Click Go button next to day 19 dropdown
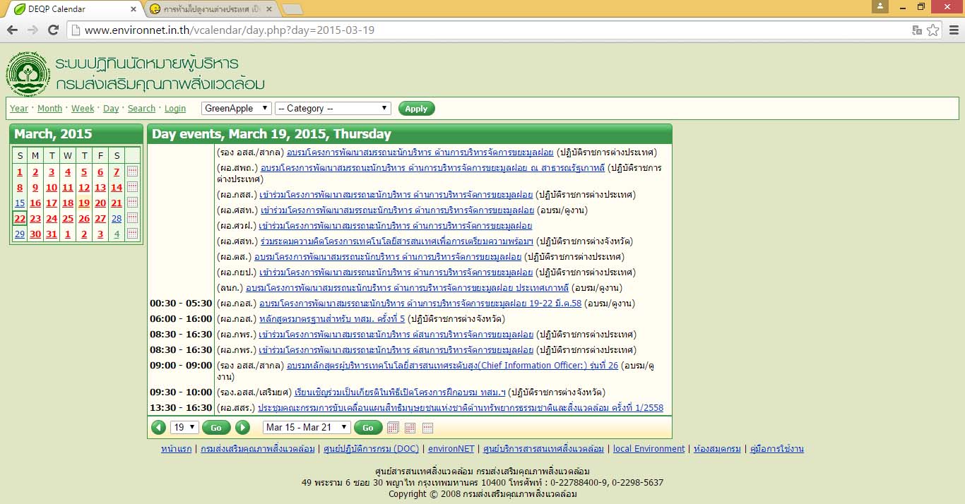965x504 pixels. pyautogui.click(x=216, y=427)
